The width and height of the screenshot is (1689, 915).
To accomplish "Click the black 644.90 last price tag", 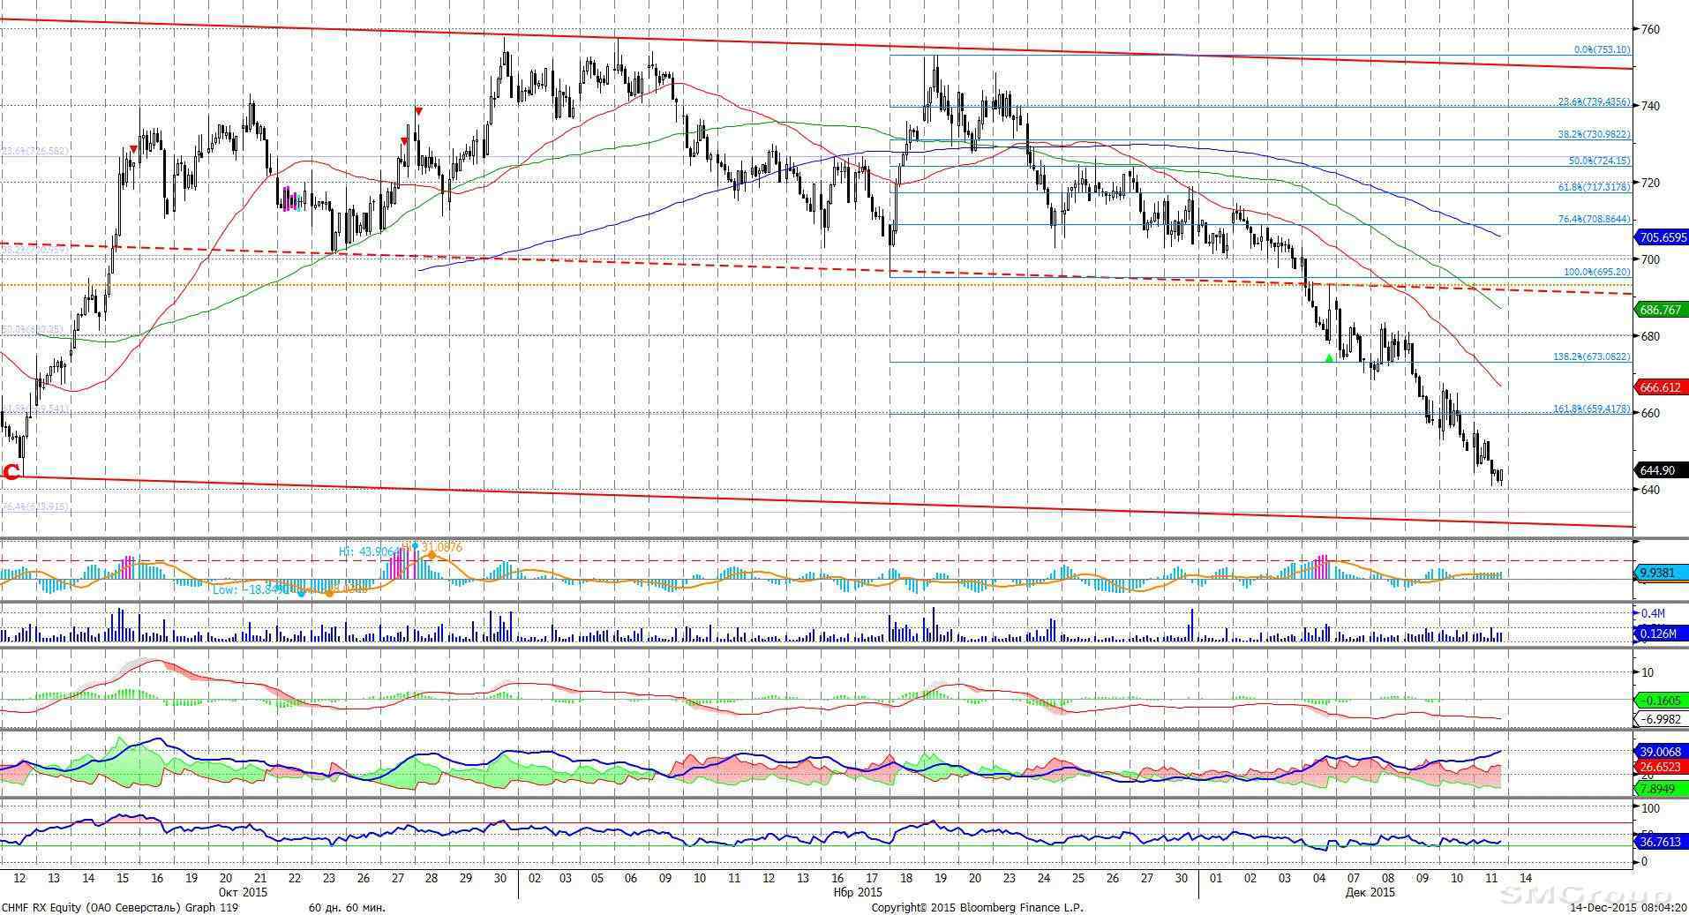I will (1661, 470).
